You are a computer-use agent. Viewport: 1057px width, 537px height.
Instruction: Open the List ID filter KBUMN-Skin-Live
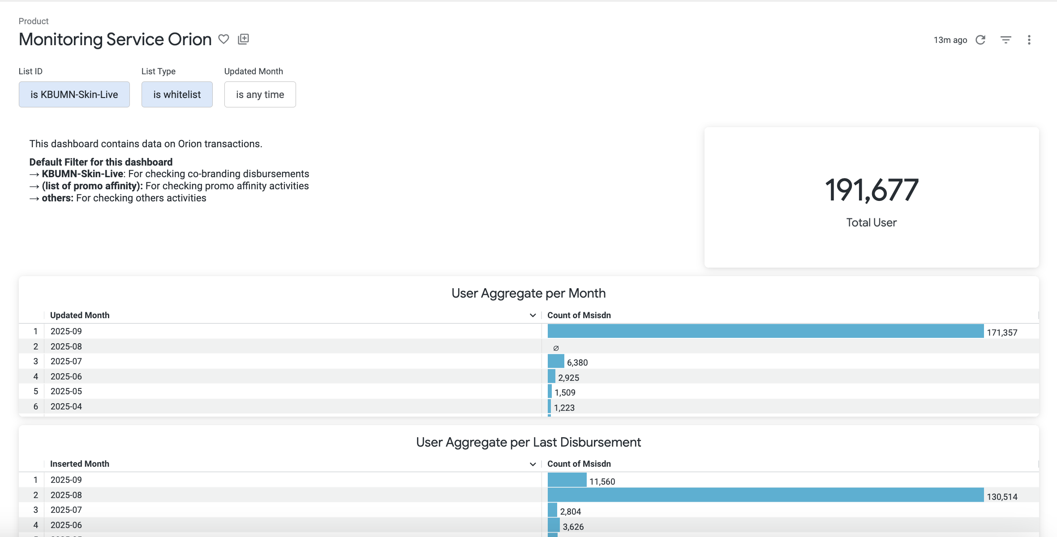pos(74,94)
